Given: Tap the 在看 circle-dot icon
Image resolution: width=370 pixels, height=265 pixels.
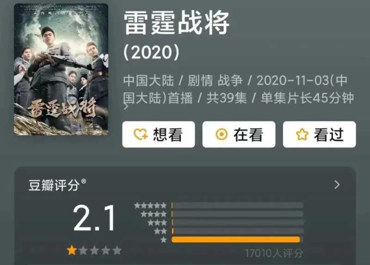Looking at the screenshot, I should [x=222, y=134].
